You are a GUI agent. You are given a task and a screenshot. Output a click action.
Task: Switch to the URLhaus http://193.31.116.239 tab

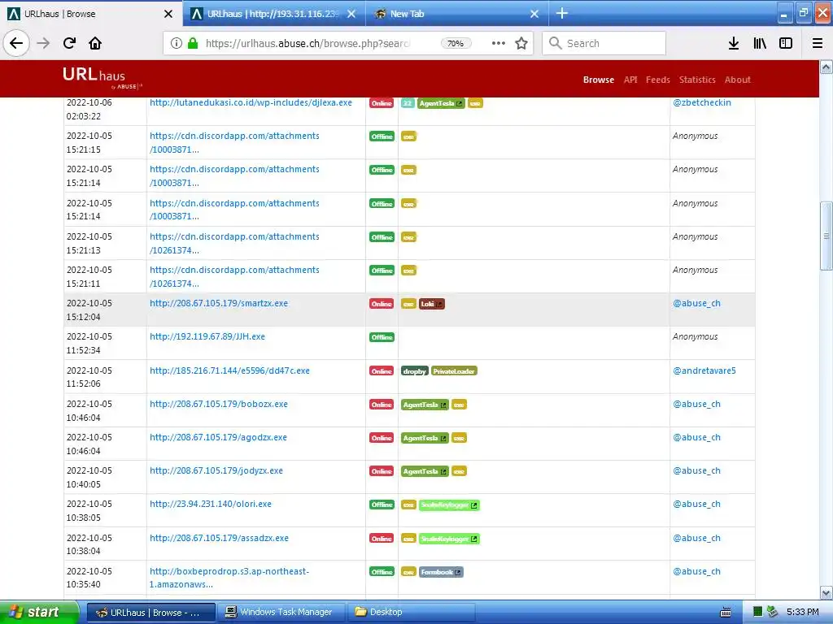click(274, 14)
